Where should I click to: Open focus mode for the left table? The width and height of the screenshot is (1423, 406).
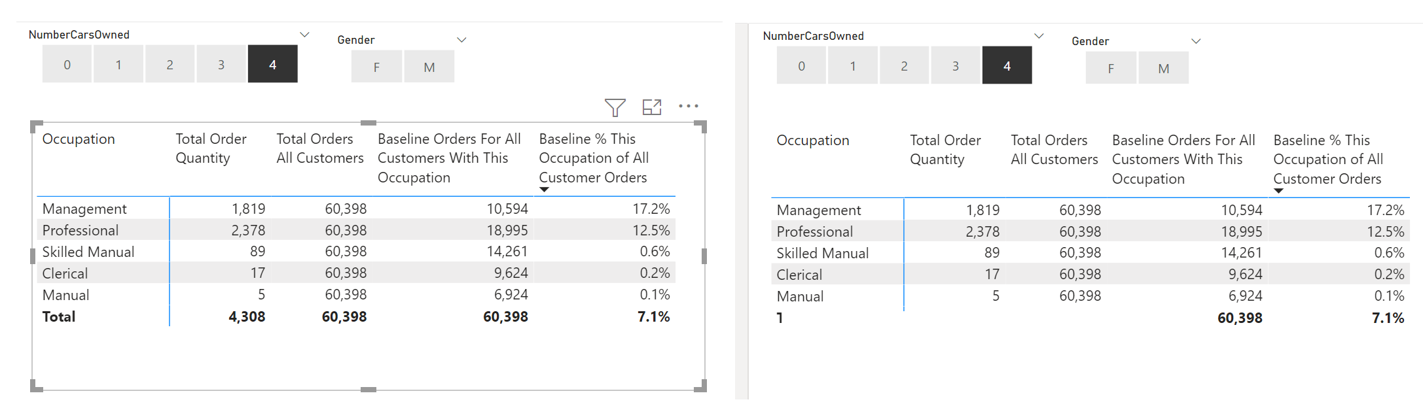click(x=652, y=107)
